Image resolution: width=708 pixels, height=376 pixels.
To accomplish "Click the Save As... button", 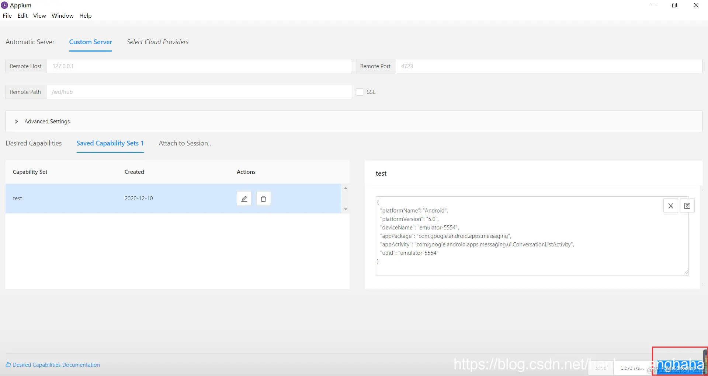I will [632, 368].
